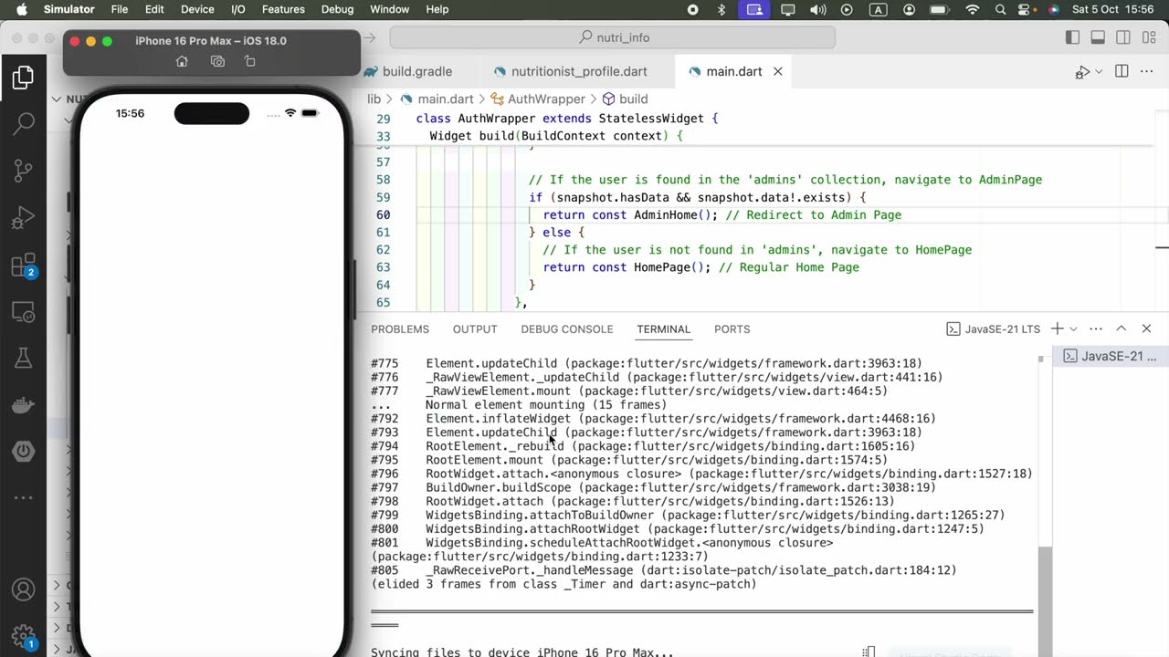1169x657 pixels.
Task: Open the File menu
Action: pos(120,9)
